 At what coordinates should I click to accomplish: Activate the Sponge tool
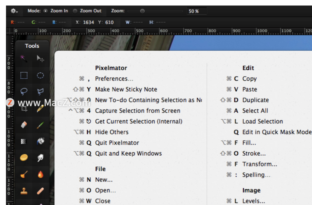point(24,158)
